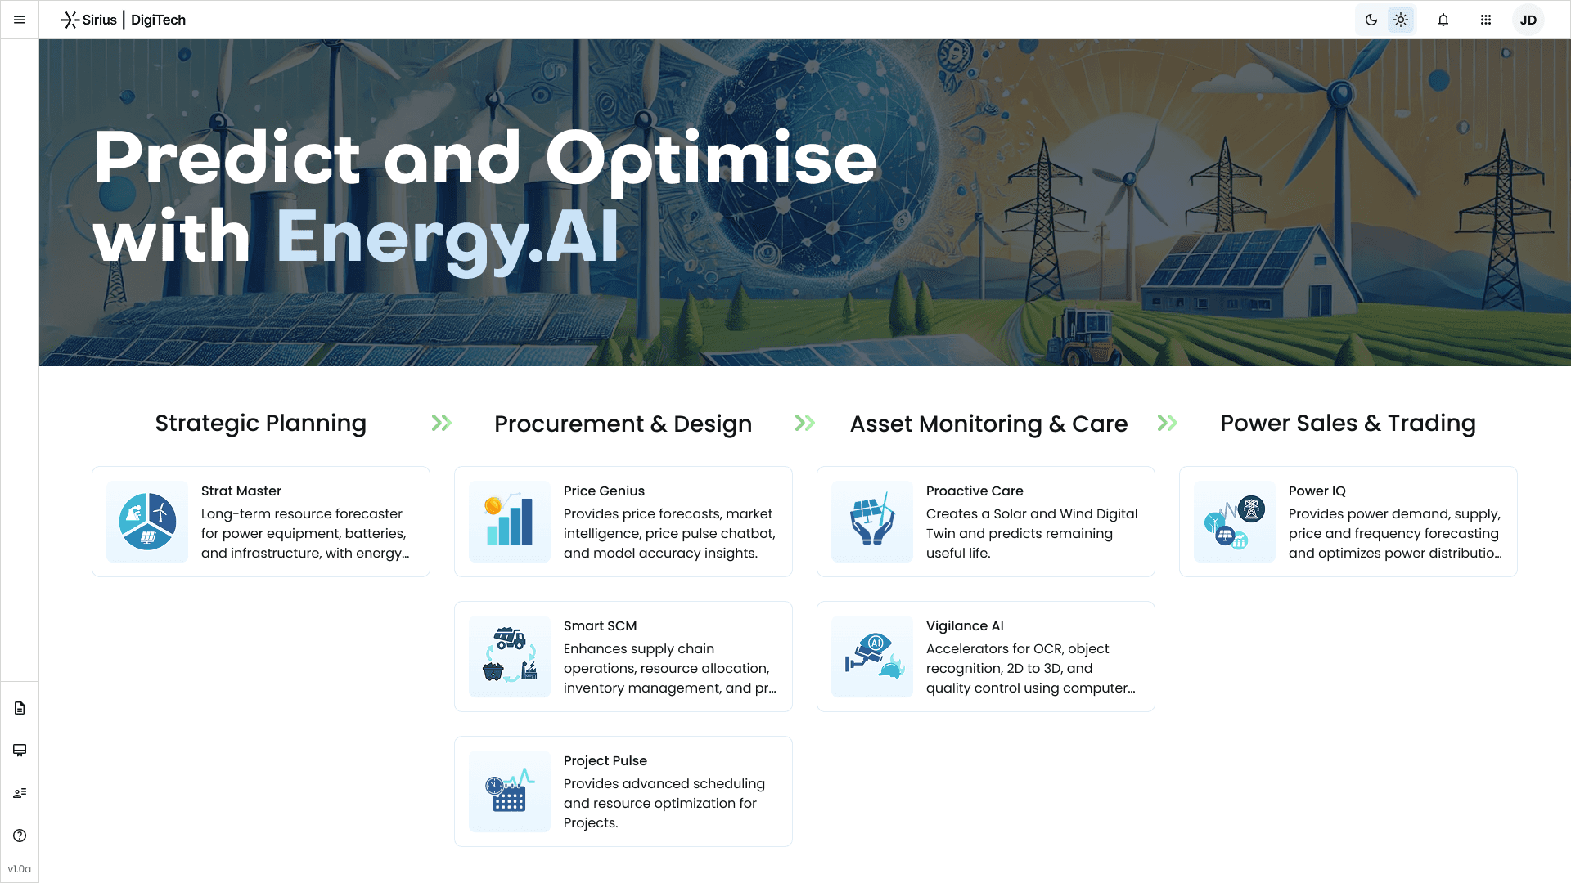Screen dimensions: 1571x883
Task: Click the Vigilance AI camera icon
Action: pos(871,657)
